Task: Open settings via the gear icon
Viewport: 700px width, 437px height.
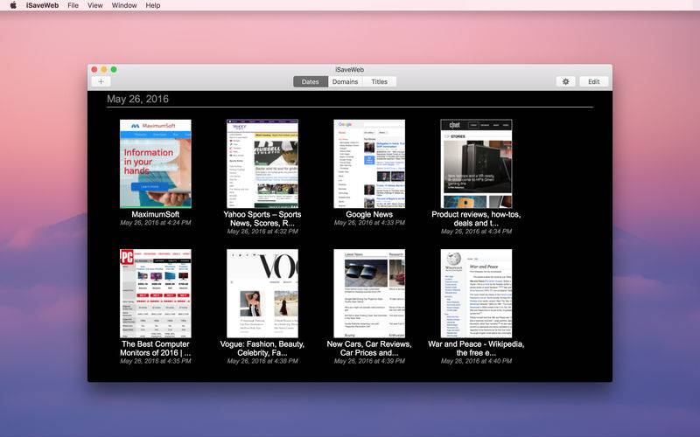Action: pyautogui.click(x=565, y=81)
